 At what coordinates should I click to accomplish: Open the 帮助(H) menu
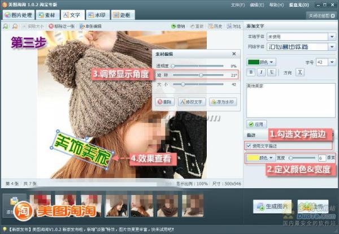pyautogui.click(x=276, y=5)
